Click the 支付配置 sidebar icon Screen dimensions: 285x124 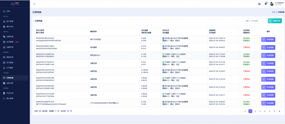4,62
